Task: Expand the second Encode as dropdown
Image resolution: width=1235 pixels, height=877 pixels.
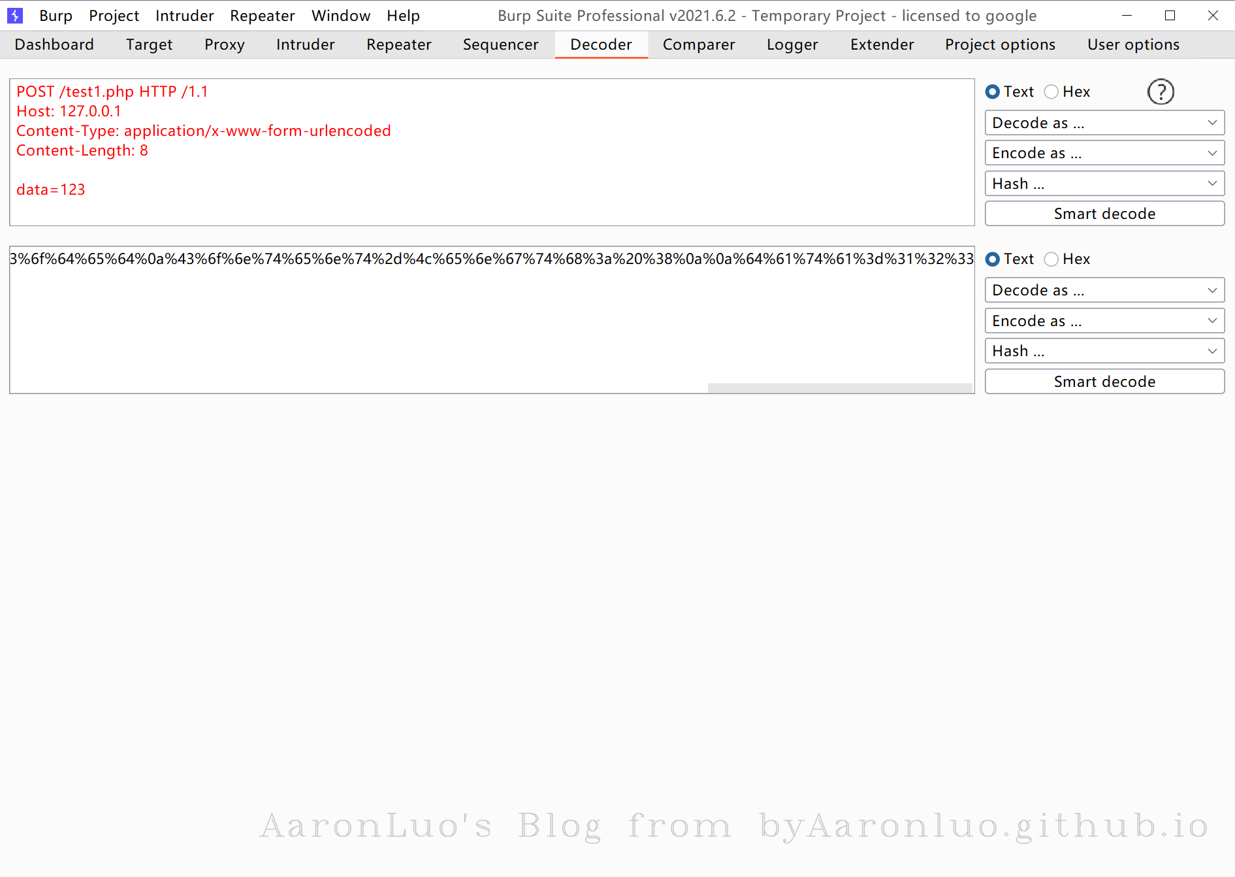Action: pos(1104,321)
